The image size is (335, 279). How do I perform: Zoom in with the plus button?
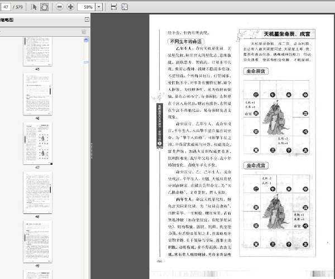(70, 7)
